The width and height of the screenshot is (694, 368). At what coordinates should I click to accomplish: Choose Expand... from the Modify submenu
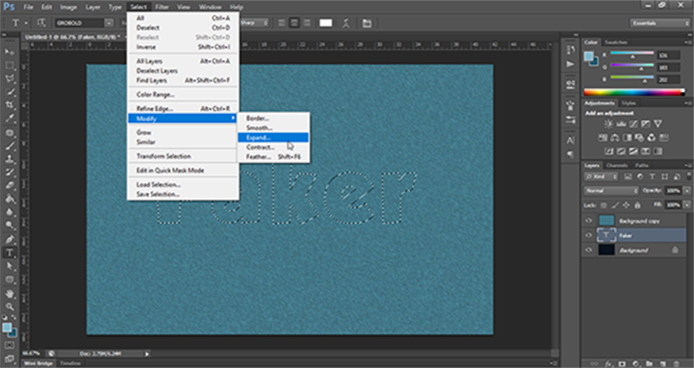[x=273, y=138]
